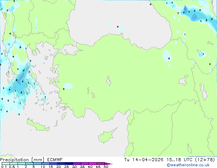Pick the 10–15 mm blue swatch
Screen dimensions: 217x168
pyautogui.click(x=46, y=164)
